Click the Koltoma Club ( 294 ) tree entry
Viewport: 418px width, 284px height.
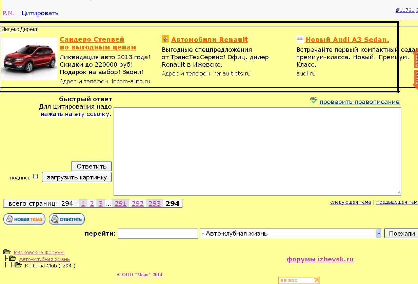pyautogui.click(x=50, y=266)
